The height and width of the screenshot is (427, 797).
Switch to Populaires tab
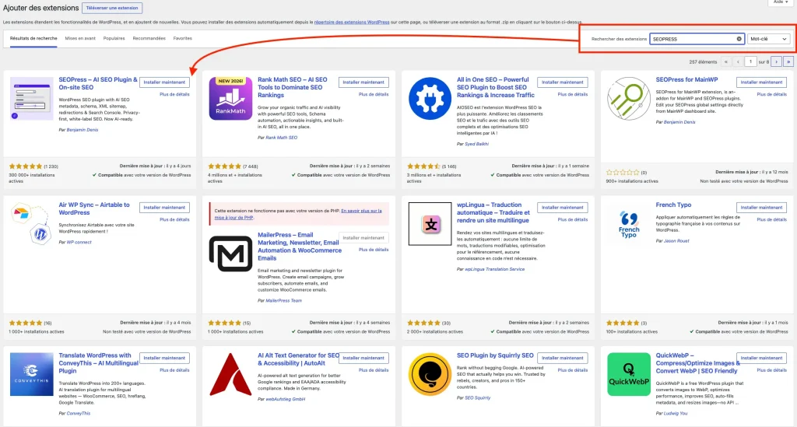tap(114, 39)
